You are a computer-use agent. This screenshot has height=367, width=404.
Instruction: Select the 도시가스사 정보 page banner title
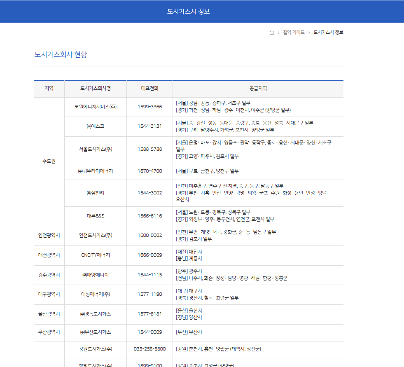pyautogui.click(x=188, y=12)
